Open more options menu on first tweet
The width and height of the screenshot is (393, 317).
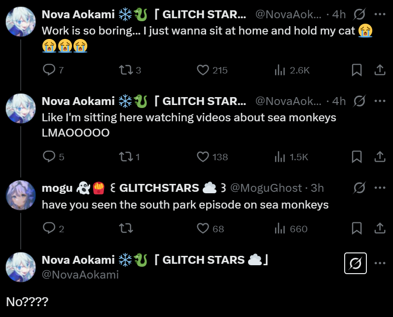click(x=380, y=14)
